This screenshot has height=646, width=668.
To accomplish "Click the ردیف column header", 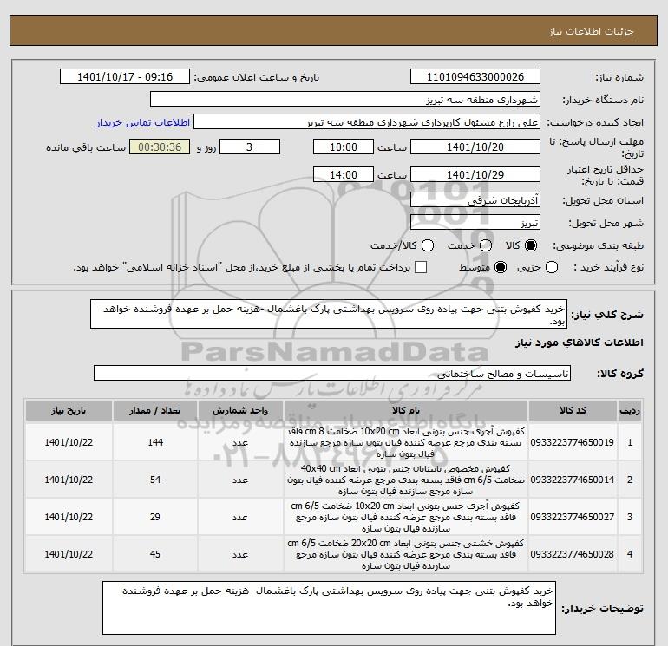I will pyautogui.click(x=630, y=410).
